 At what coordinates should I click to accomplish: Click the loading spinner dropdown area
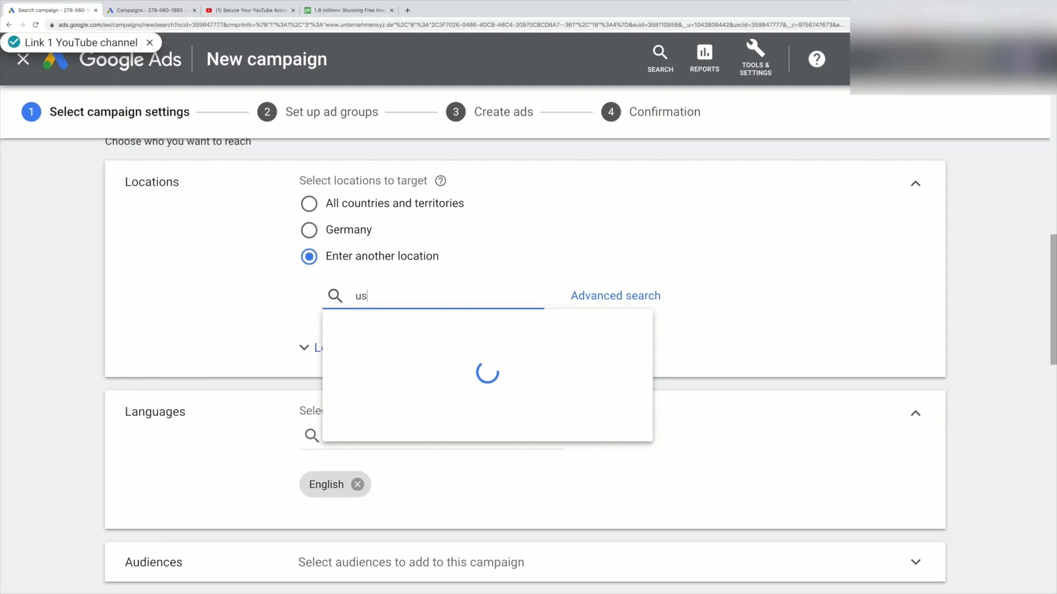point(488,373)
